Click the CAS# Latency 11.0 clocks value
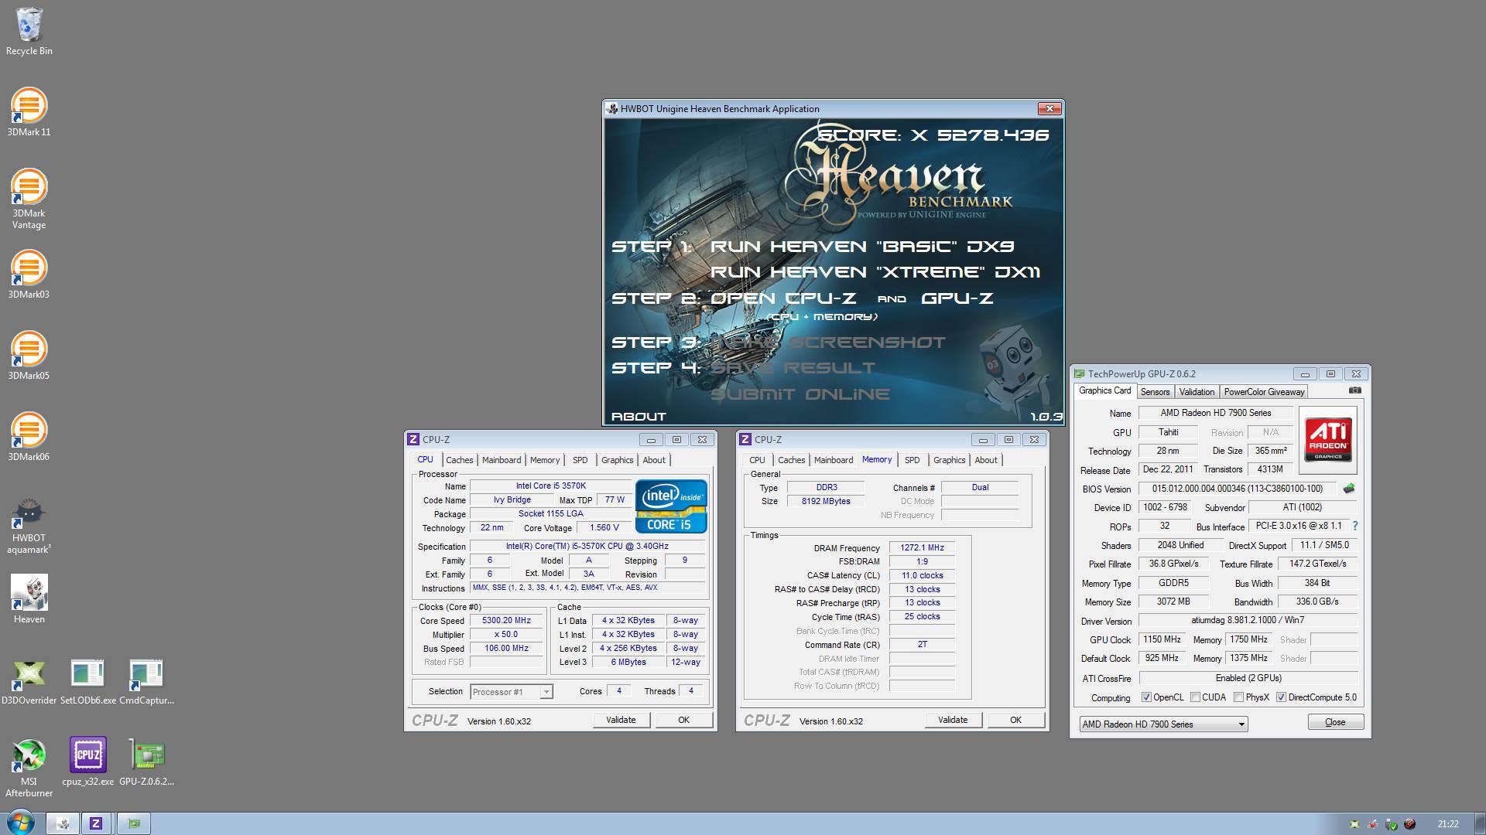Screen dimensions: 1486x835 922,576
